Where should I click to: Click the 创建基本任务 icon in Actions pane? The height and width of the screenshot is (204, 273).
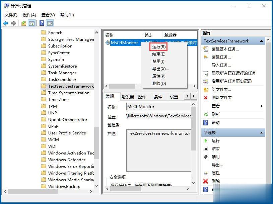click(205, 49)
